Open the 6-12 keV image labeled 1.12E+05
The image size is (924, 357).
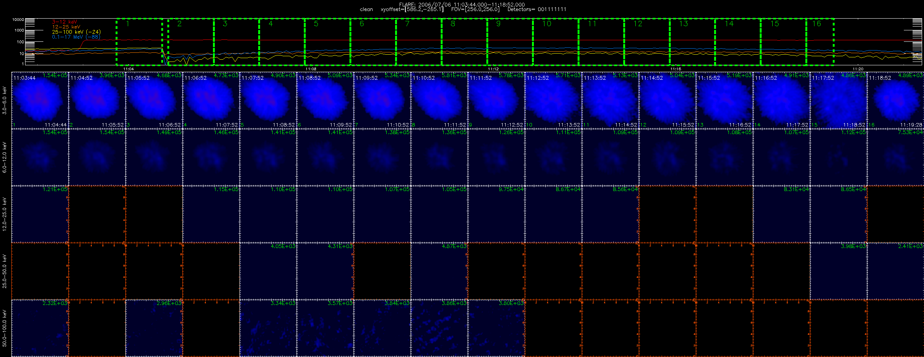tap(838, 157)
